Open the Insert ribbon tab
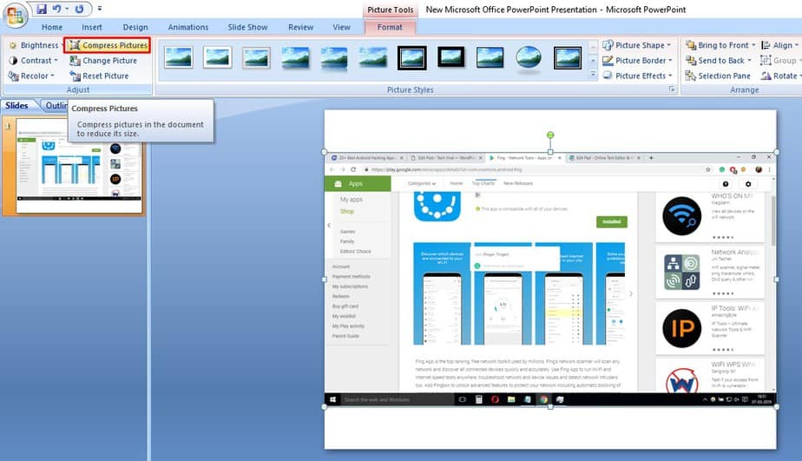 (92, 27)
